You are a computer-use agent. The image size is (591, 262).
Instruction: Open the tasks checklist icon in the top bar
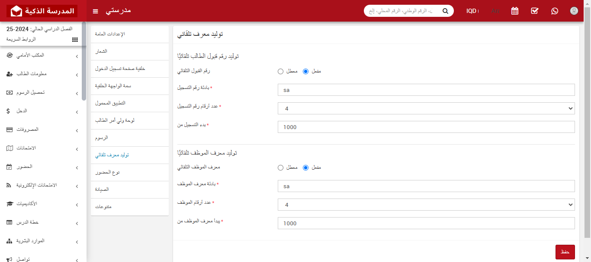coord(534,11)
